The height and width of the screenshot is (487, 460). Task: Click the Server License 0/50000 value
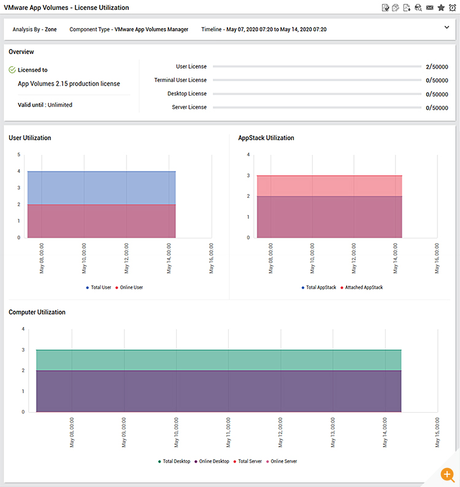coord(437,108)
